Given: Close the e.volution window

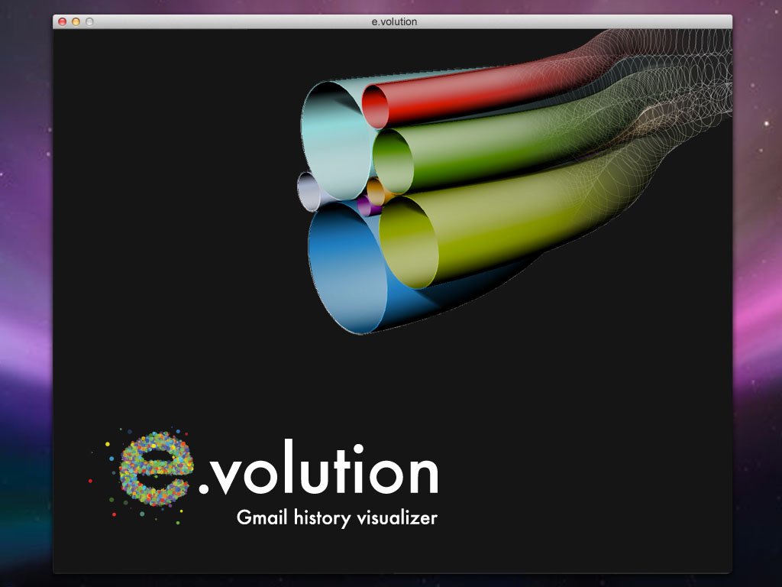Looking at the screenshot, I should coord(63,21).
